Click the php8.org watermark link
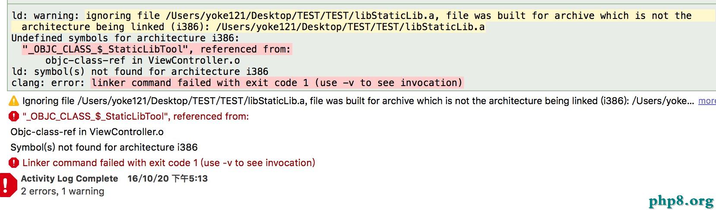 [681, 201]
